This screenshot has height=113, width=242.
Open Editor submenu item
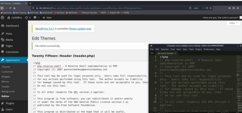tap(5, 96)
